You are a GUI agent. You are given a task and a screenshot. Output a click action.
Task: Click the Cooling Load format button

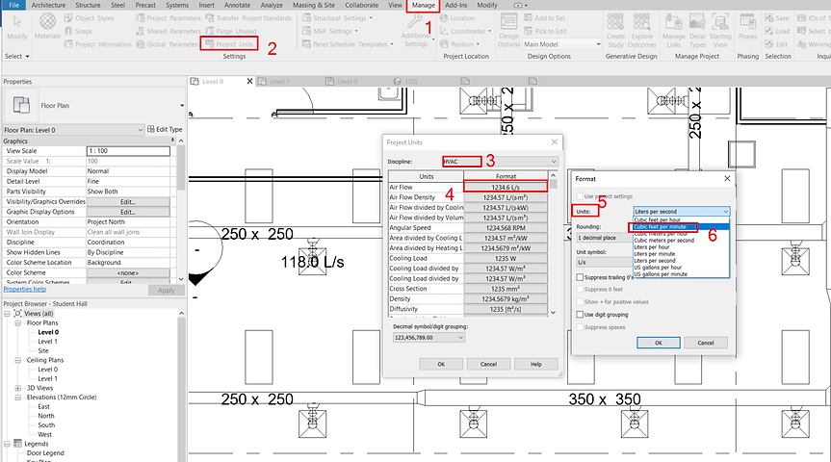(506, 258)
